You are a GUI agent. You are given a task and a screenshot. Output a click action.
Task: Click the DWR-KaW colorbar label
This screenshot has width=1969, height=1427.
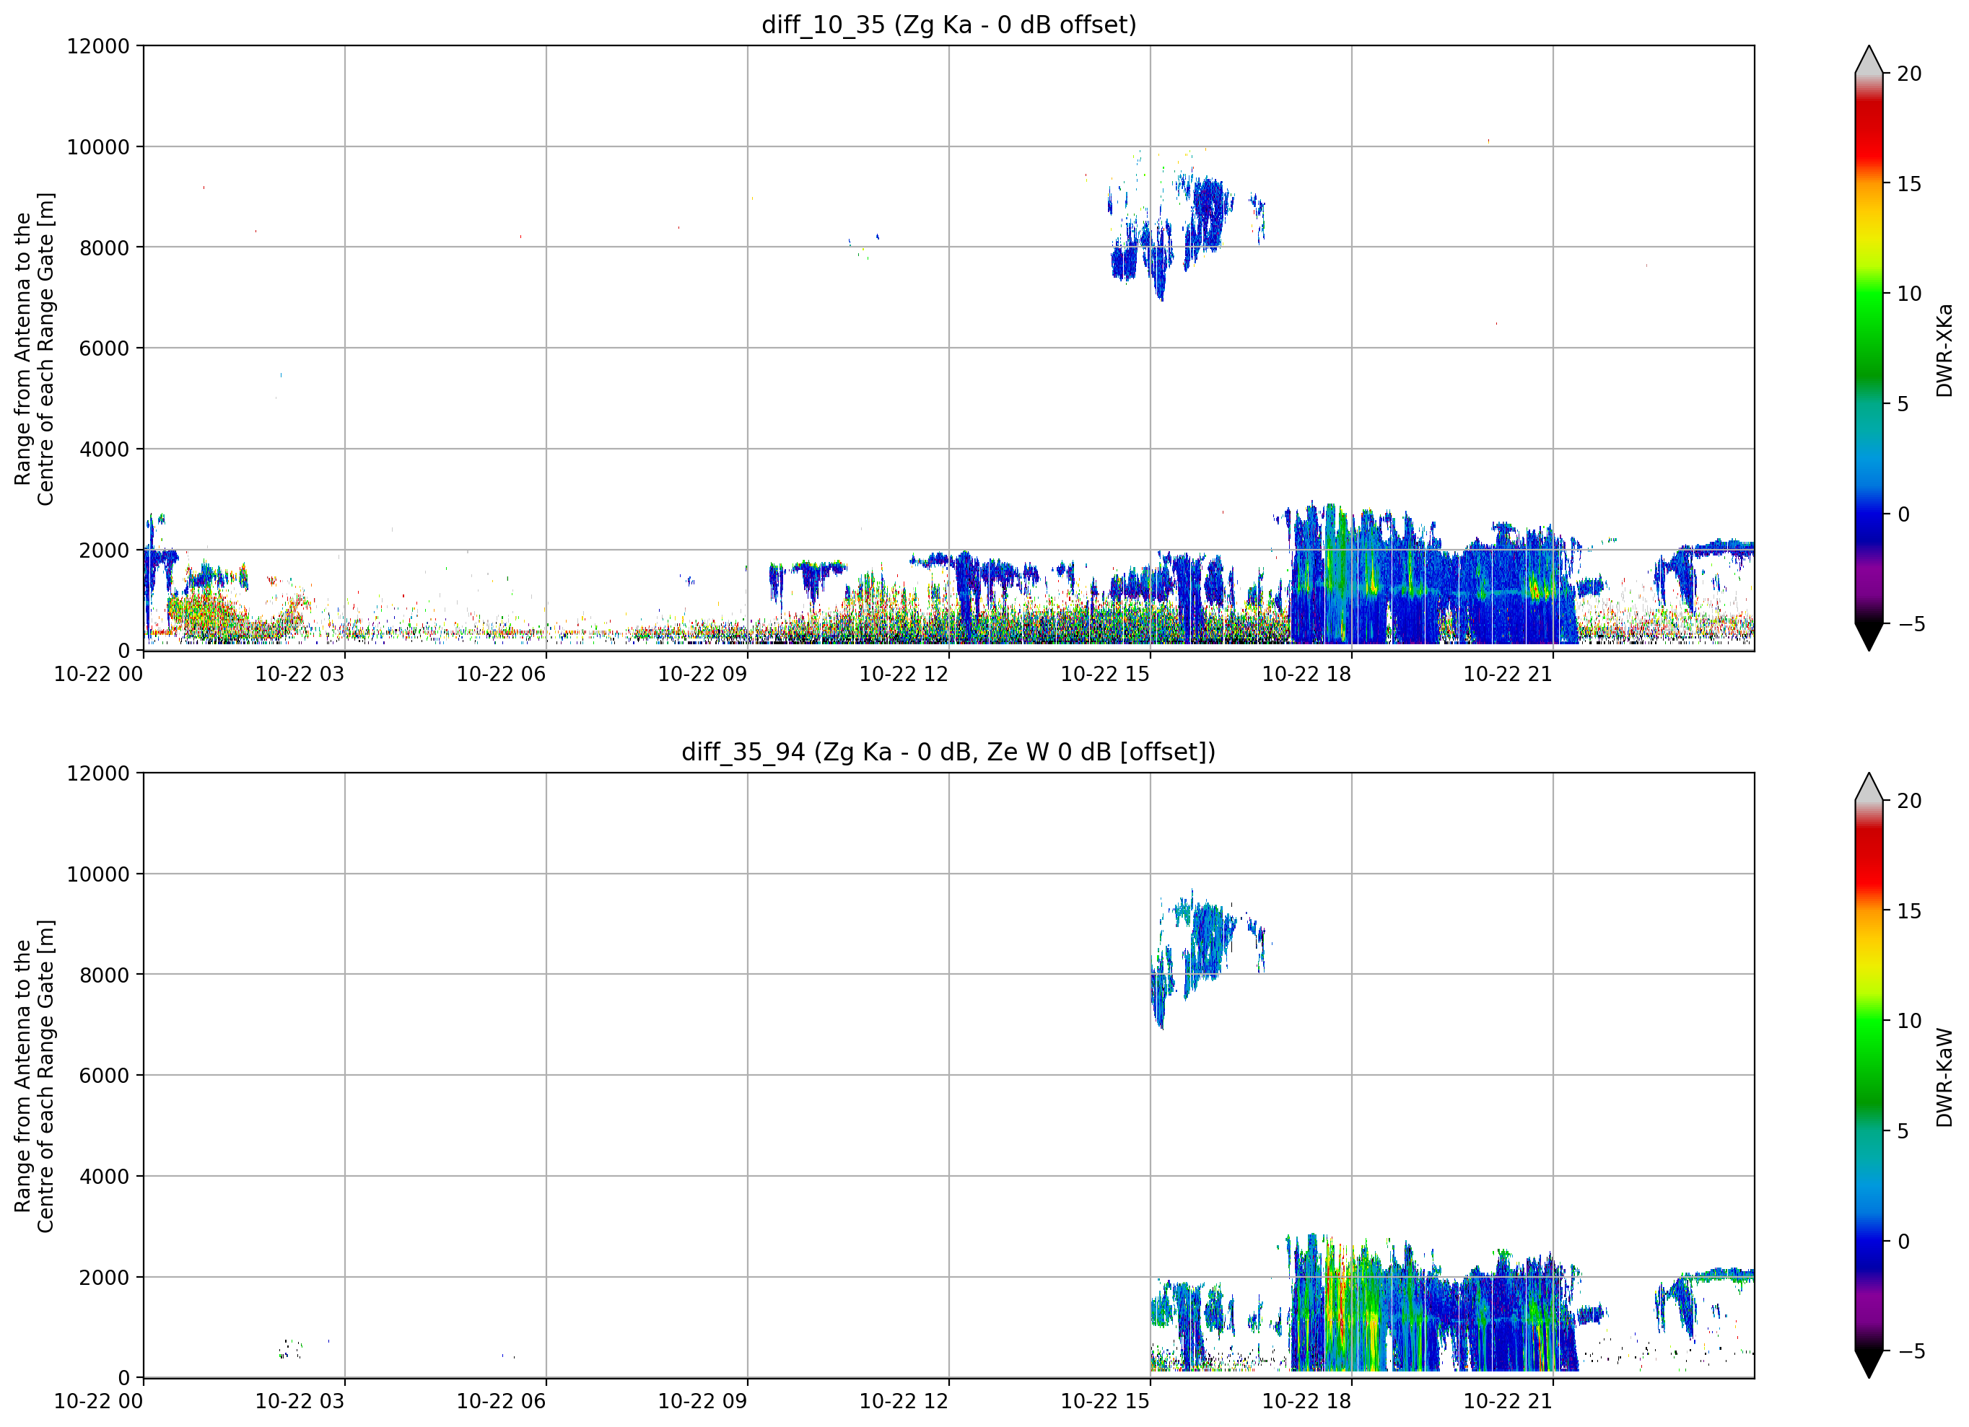[x=1944, y=1077]
